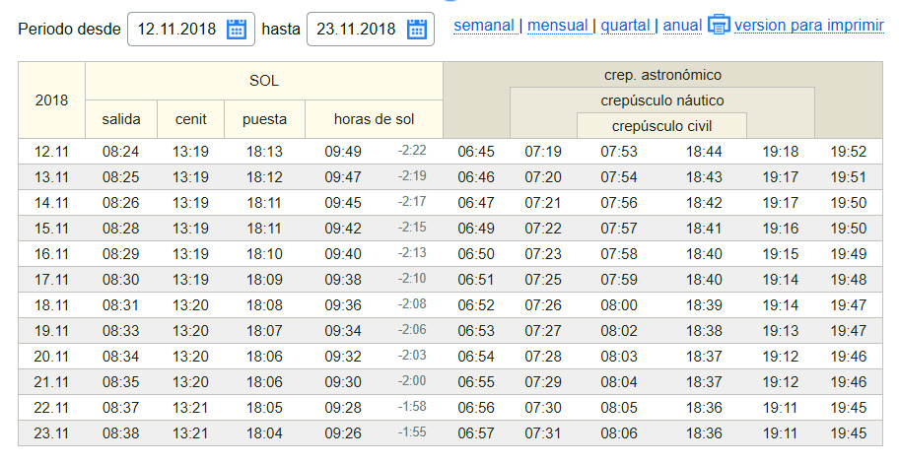This screenshot has width=899, height=463.
Task: Click the printer icon for print version
Action: 720,25
